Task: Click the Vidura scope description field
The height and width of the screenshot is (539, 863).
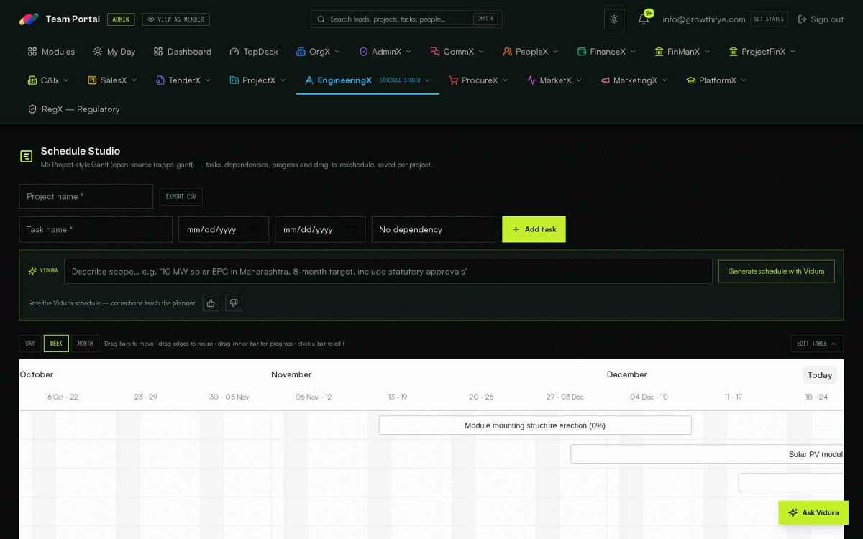Action: pyautogui.click(x=388, y=271)
